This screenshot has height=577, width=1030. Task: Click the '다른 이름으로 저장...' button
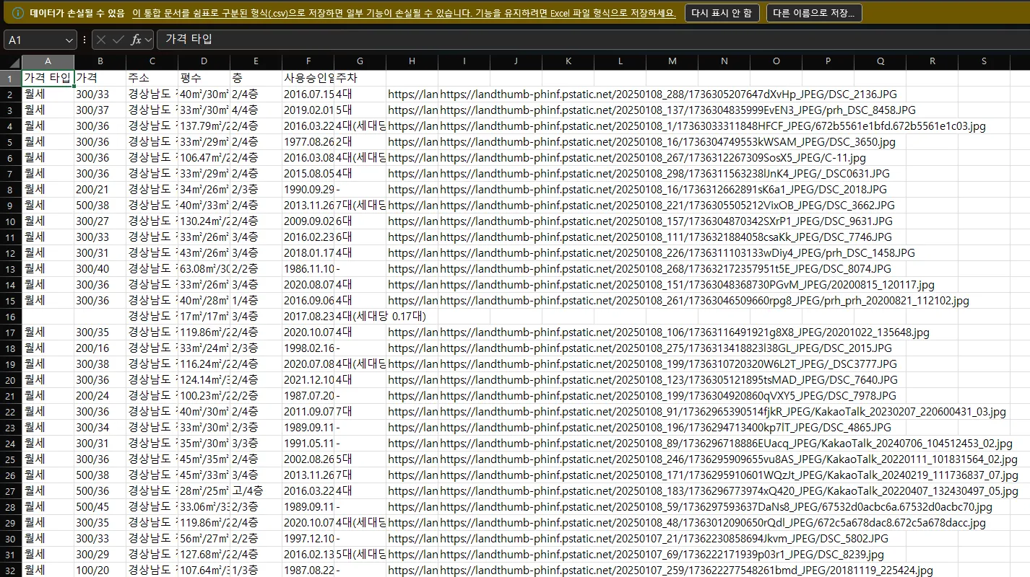[813, 13]
